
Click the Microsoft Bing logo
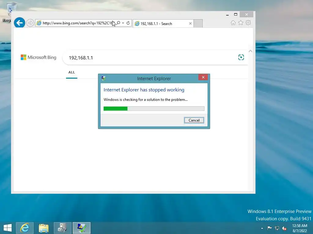coord(39,58)
